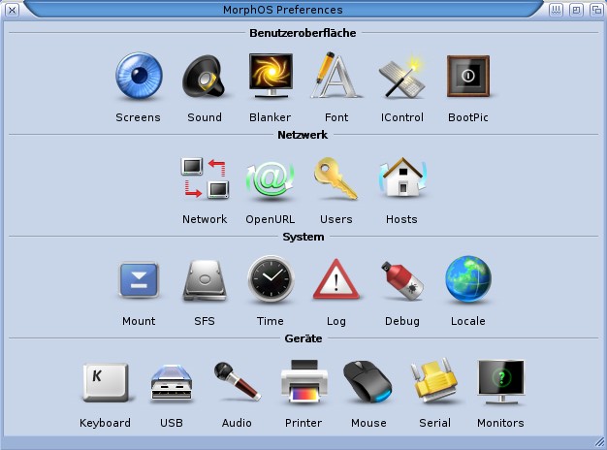Click the MorphOS Preferences title bar
This screenshot has width=607, height=450.
click(282, 10)
